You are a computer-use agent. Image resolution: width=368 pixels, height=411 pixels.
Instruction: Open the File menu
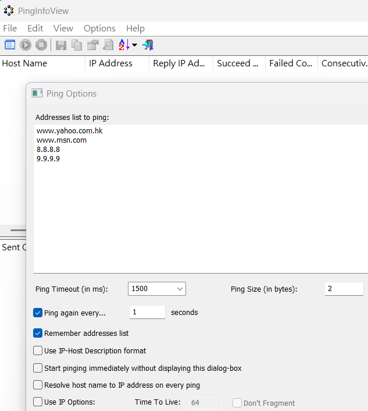click(10, 29)
